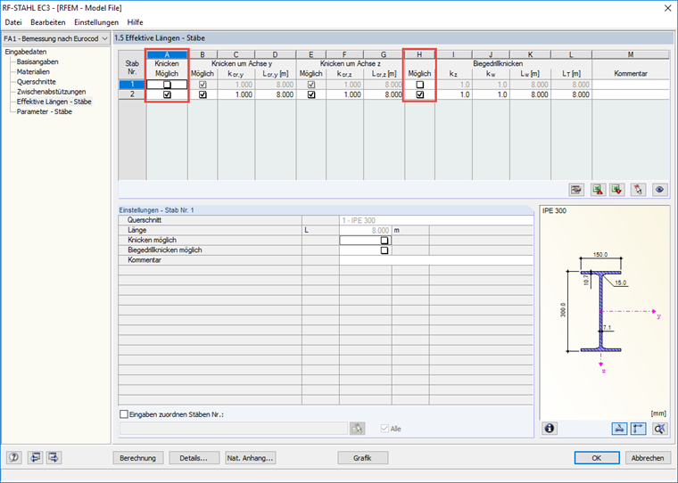Toggle cross-section dimensions display
The image size is (678, 483).
(638, 428)
